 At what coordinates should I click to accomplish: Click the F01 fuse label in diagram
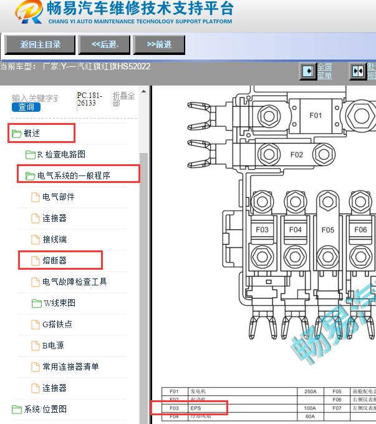point(316,116)
